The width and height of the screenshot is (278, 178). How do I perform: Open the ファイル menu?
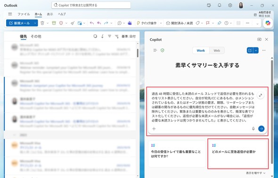coord(24,14)
